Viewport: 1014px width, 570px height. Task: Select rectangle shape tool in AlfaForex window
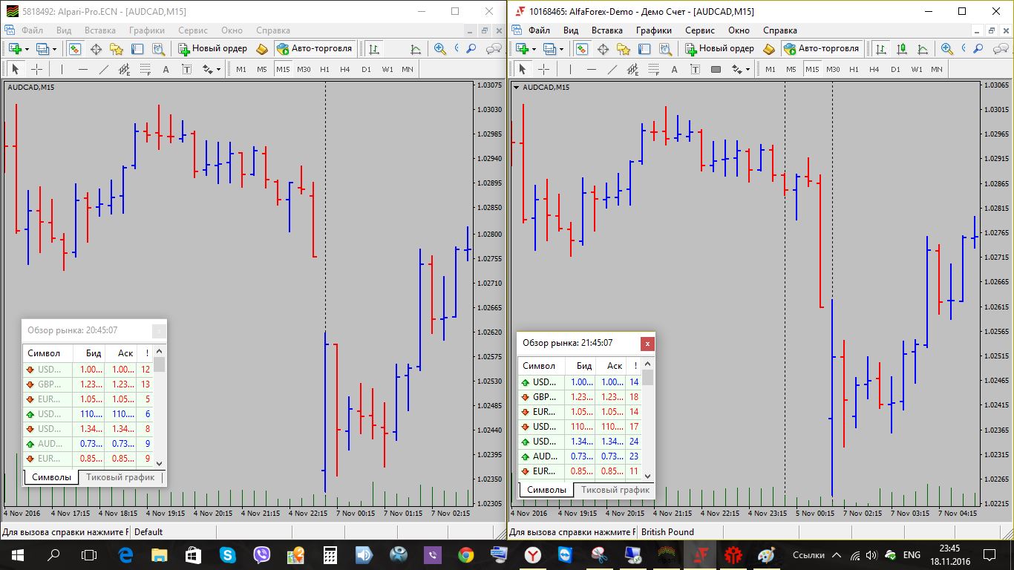pos(716,69)
